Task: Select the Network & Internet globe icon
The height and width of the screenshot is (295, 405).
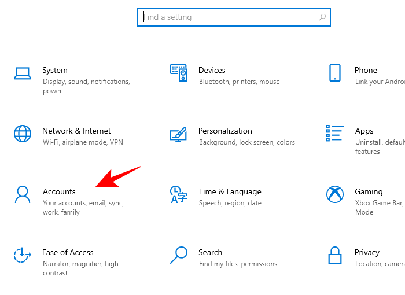Action: click(22, 134)
